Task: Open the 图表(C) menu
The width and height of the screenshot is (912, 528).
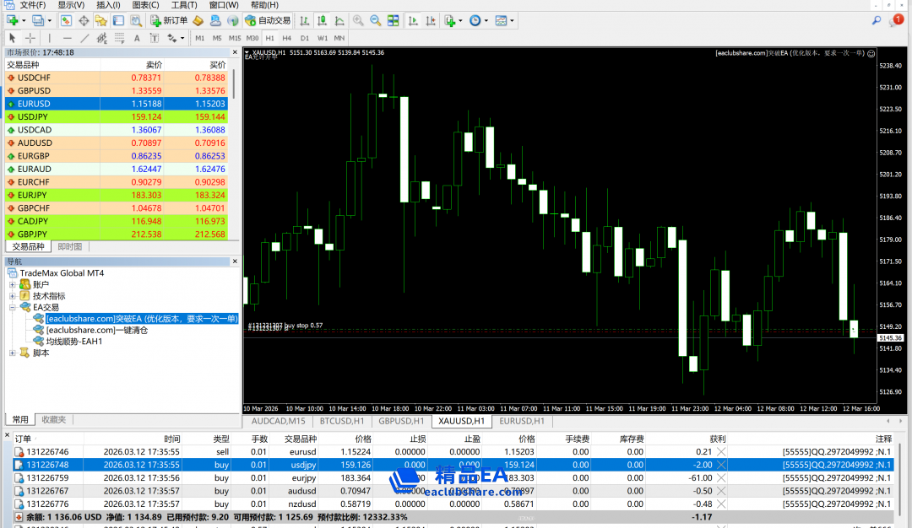Action: pos(145,5)
